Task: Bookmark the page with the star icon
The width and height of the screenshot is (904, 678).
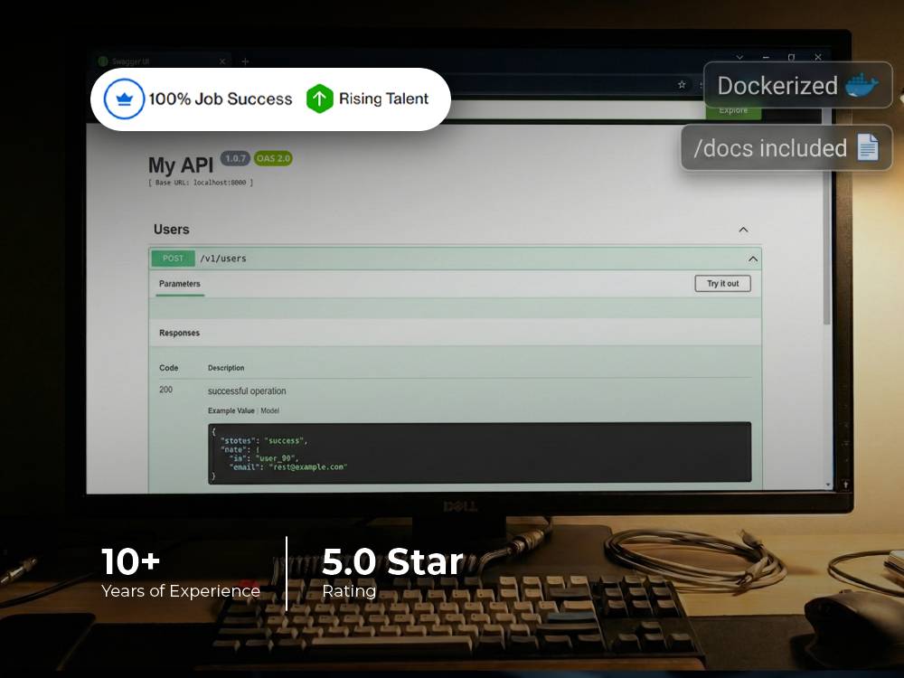Action: 682,85
